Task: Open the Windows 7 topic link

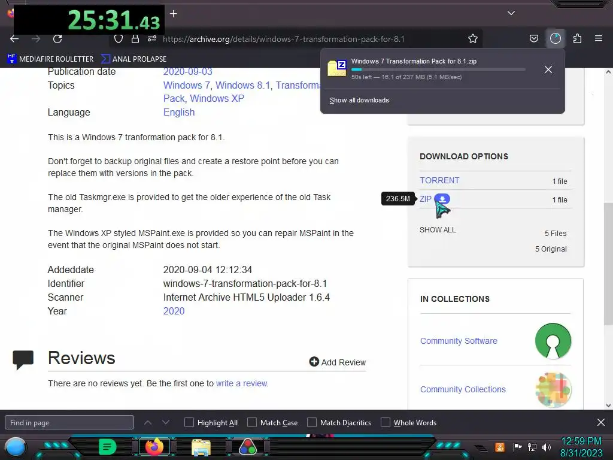Action: (x=187, y=85)
